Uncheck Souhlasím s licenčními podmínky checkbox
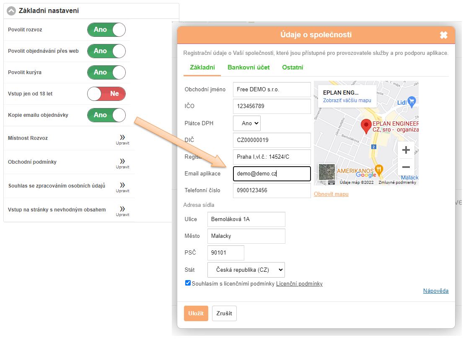466x340 pixels. coord(188,283)
